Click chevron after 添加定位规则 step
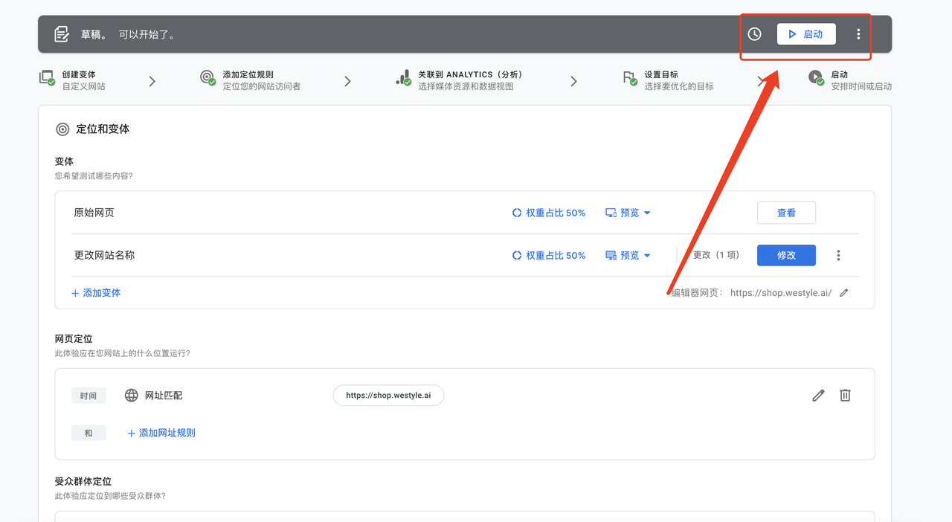Image resolution: width=952 pixels, height=522 pixels. point(347,81)
